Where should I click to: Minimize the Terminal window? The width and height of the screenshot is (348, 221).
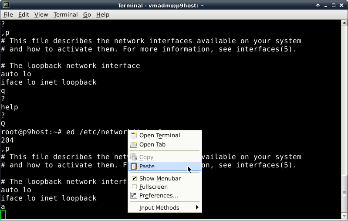[324, 5]
